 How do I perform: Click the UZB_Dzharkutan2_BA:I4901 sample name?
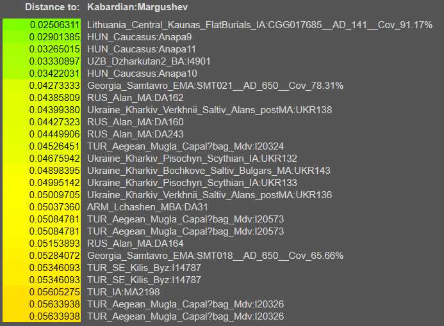coord(149,61)
